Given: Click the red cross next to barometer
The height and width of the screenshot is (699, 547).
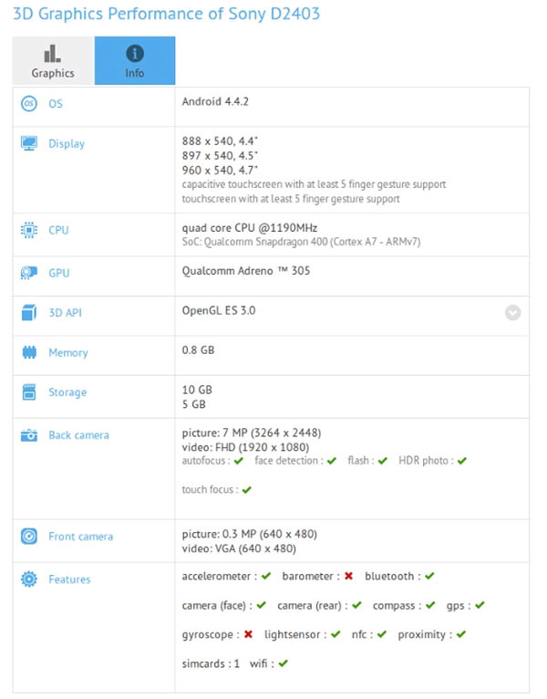Looking at the screenshot, I should [x=348, y=577].
